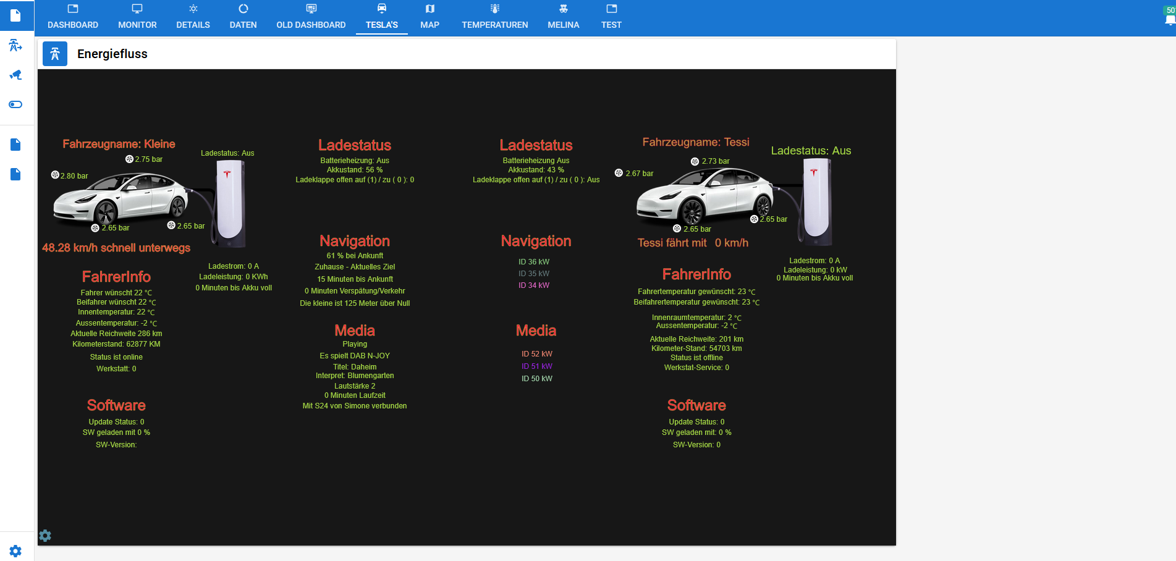The height and width of the screenshot is (561, 1176).
Task: Click 'Lautstärke 2' text
Action: (x=355, y=386)
